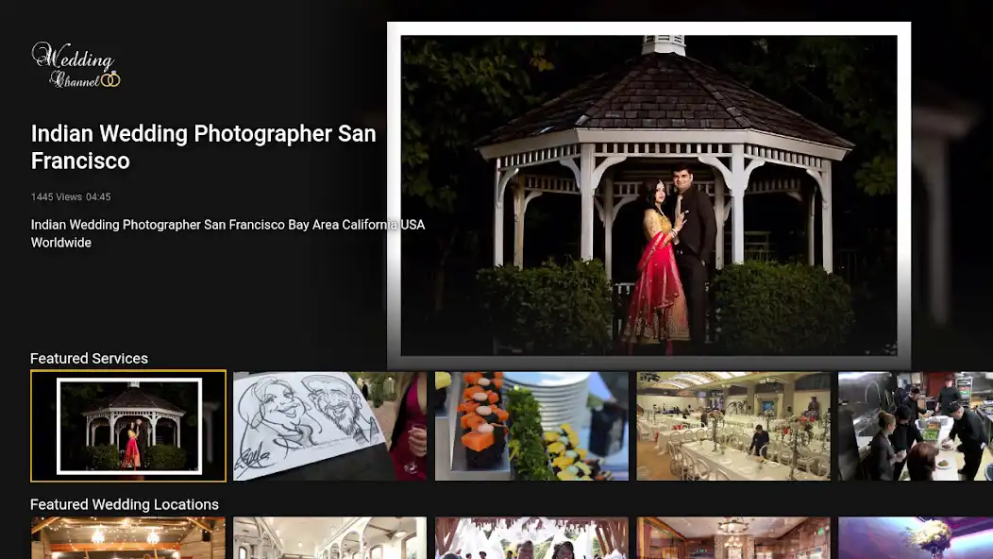Open the white draped tent location
This screenshot has height=559, width=993.
531,538
